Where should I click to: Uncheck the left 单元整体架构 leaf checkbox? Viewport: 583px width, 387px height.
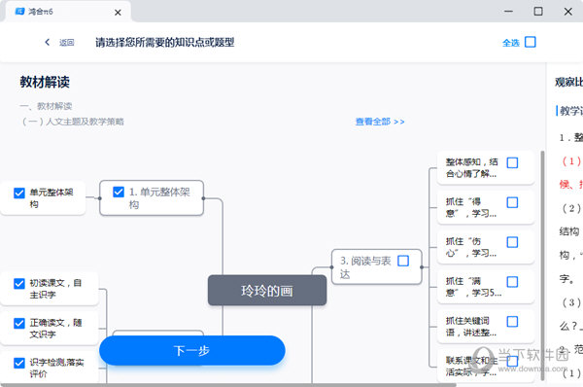(x=19, y=193)
